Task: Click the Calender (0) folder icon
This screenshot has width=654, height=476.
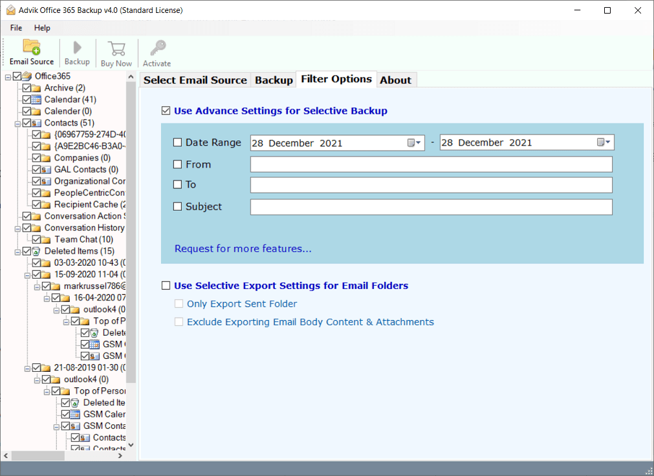Action: (x=36, y=111)
